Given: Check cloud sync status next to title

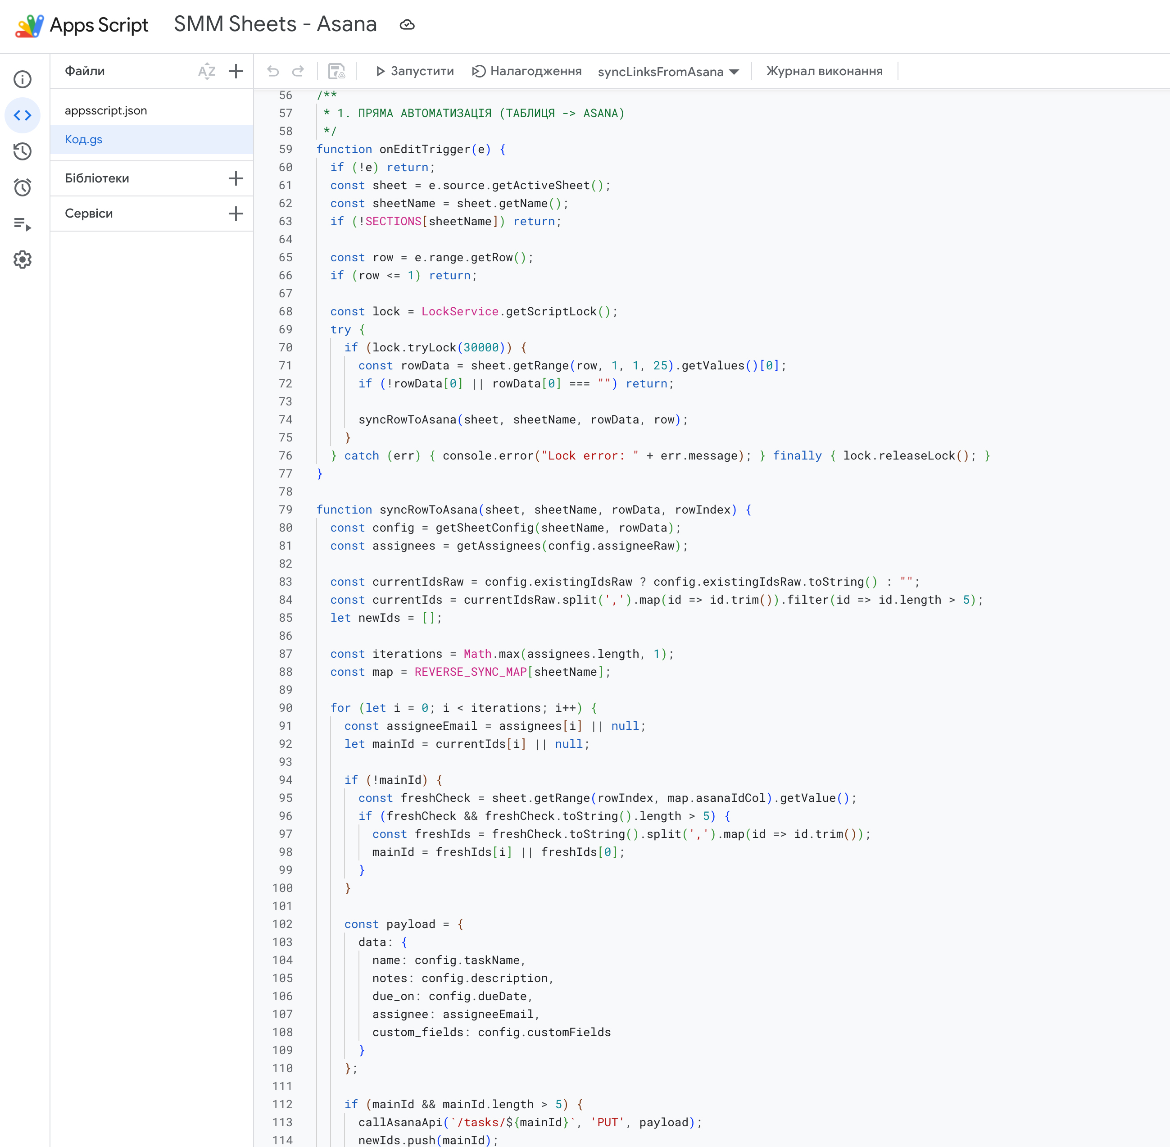Looking at the screenshot, I should [408, 25].
